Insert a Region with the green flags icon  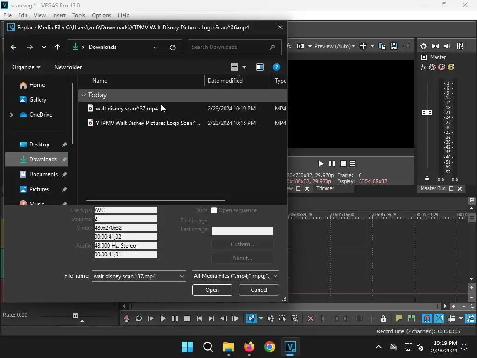[411, 318]
